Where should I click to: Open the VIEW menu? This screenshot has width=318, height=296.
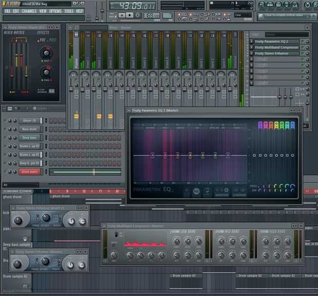(43, 11)
